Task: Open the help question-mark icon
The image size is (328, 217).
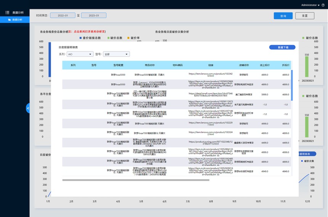Action: point(323,5)
